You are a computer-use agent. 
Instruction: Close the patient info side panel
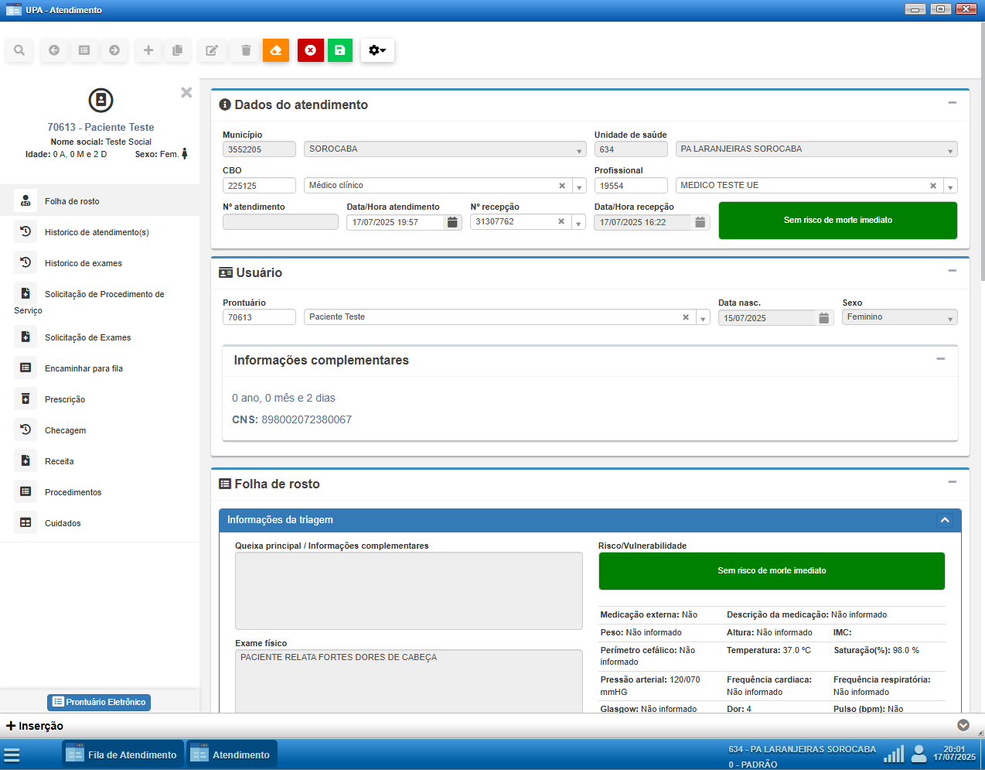point(186,92)
